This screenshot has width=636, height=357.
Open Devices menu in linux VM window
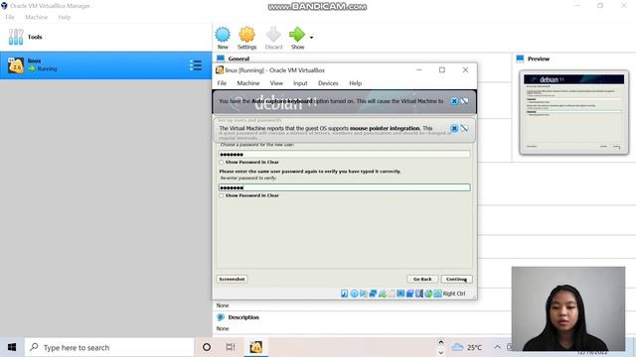click(x=328, y=83)
